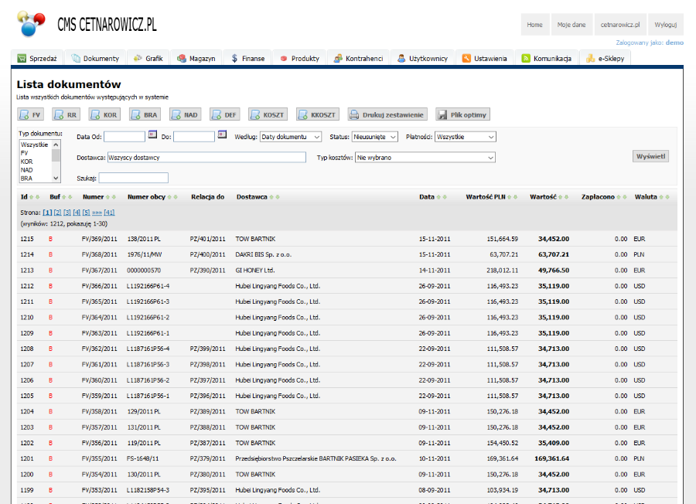
Task: Click the new FV document button
Action: [31, 114]
